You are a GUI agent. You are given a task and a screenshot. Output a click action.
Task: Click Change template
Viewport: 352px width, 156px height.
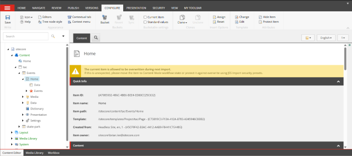(x=242, y=17)
